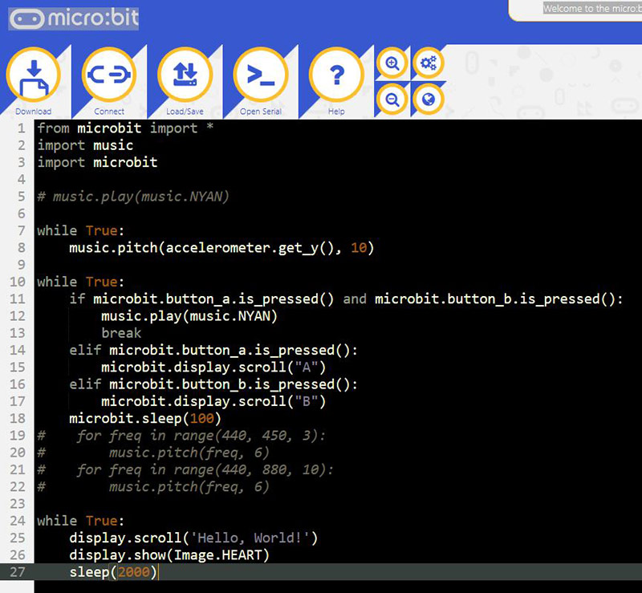
Task: Open the language globe icon
Action: point(429,100)
